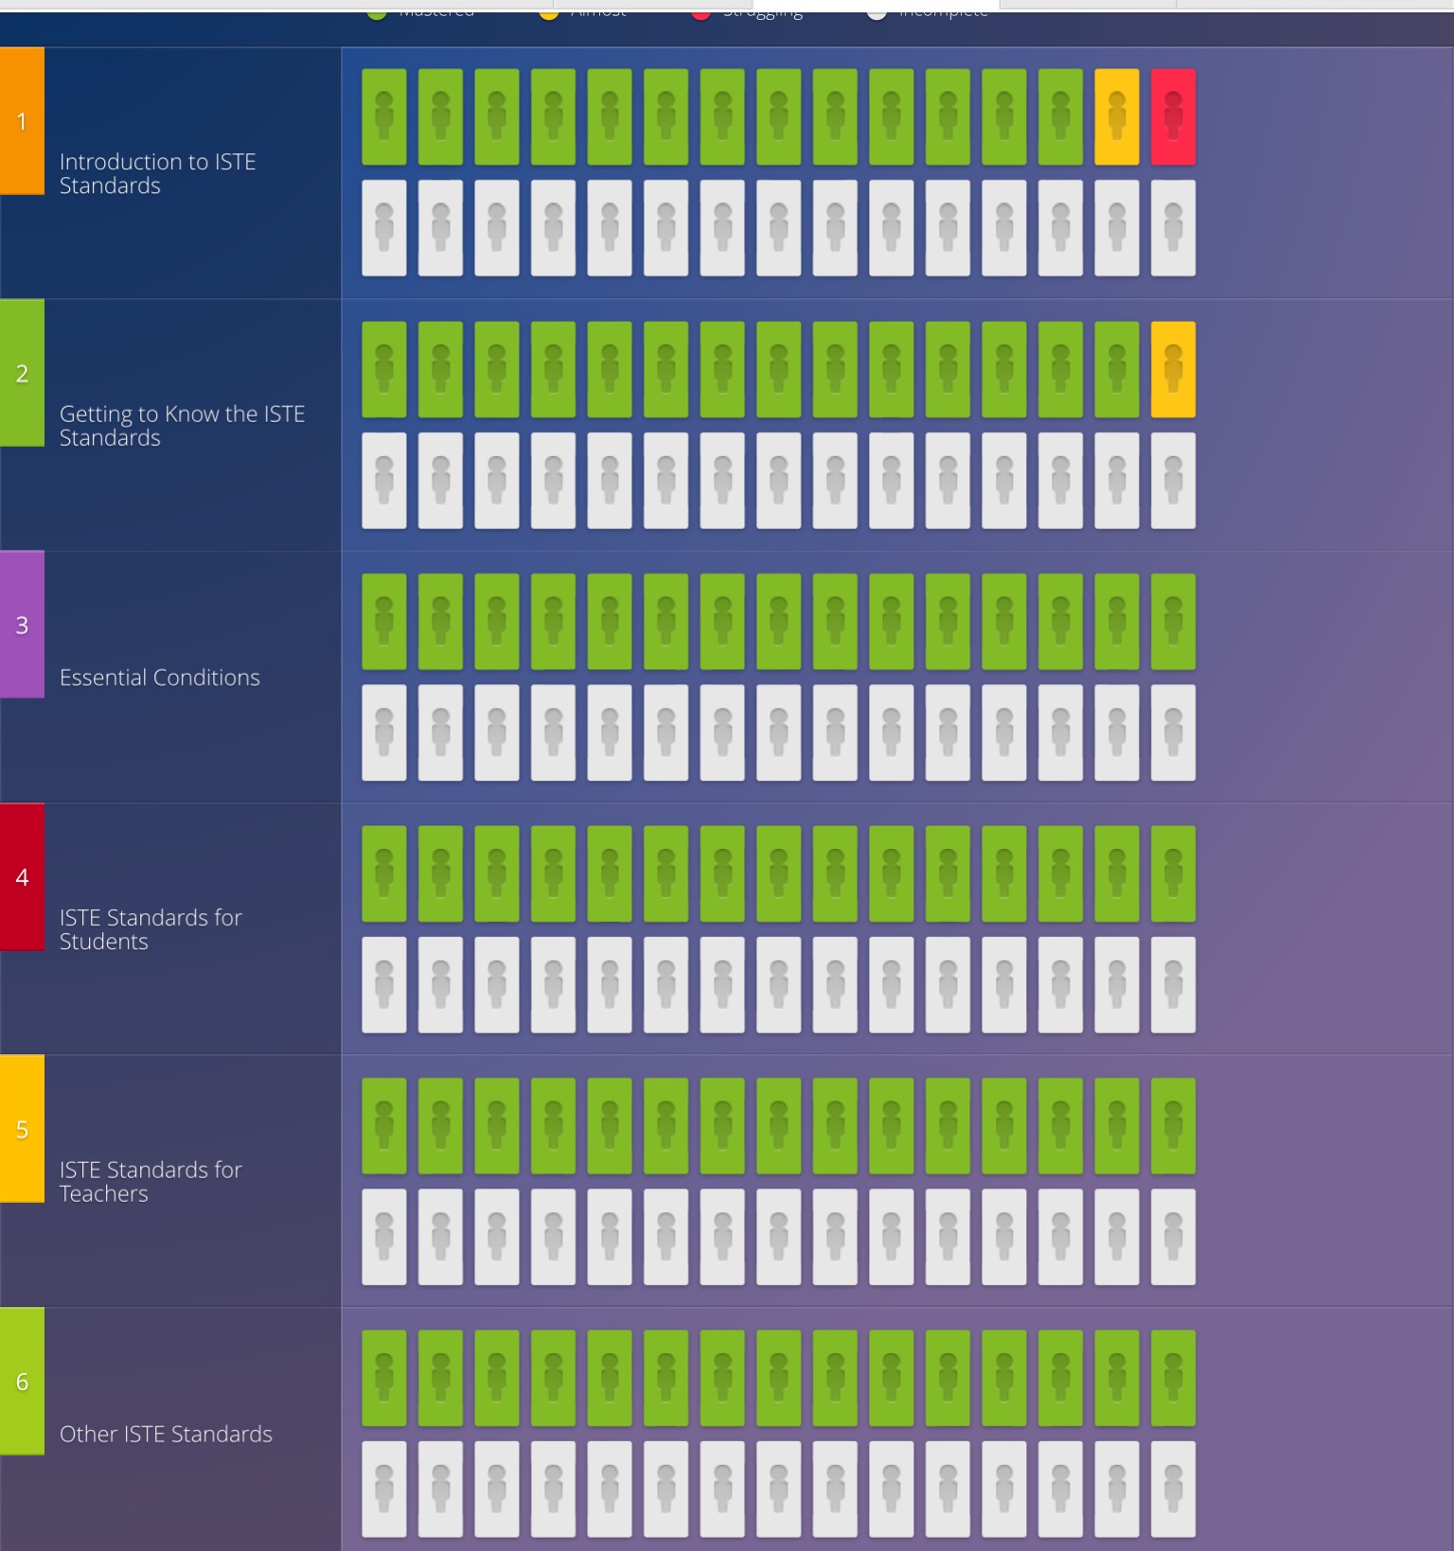Click the red struggling student icon in module 1

point(1173,117)
